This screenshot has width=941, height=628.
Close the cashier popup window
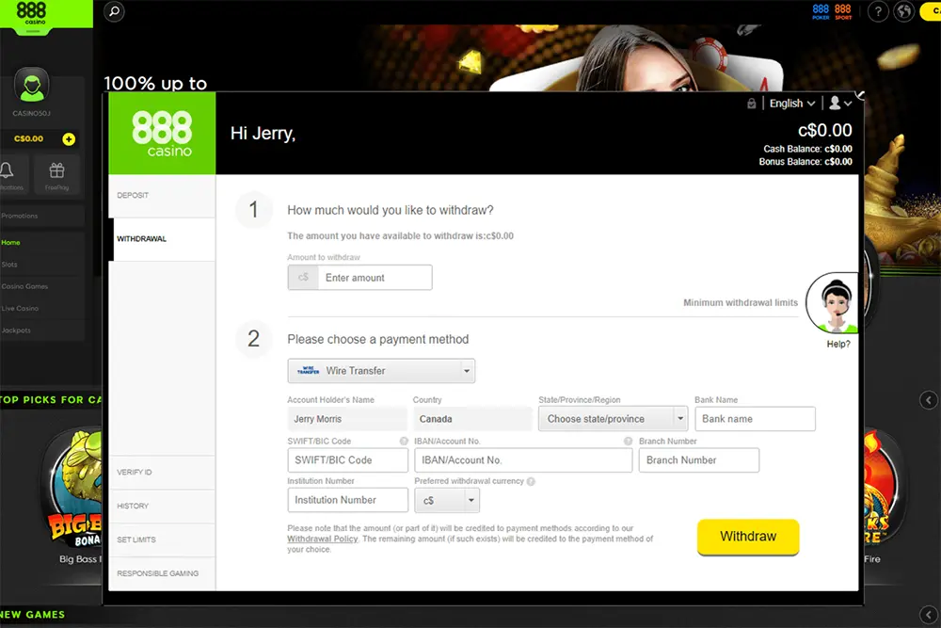860,95
